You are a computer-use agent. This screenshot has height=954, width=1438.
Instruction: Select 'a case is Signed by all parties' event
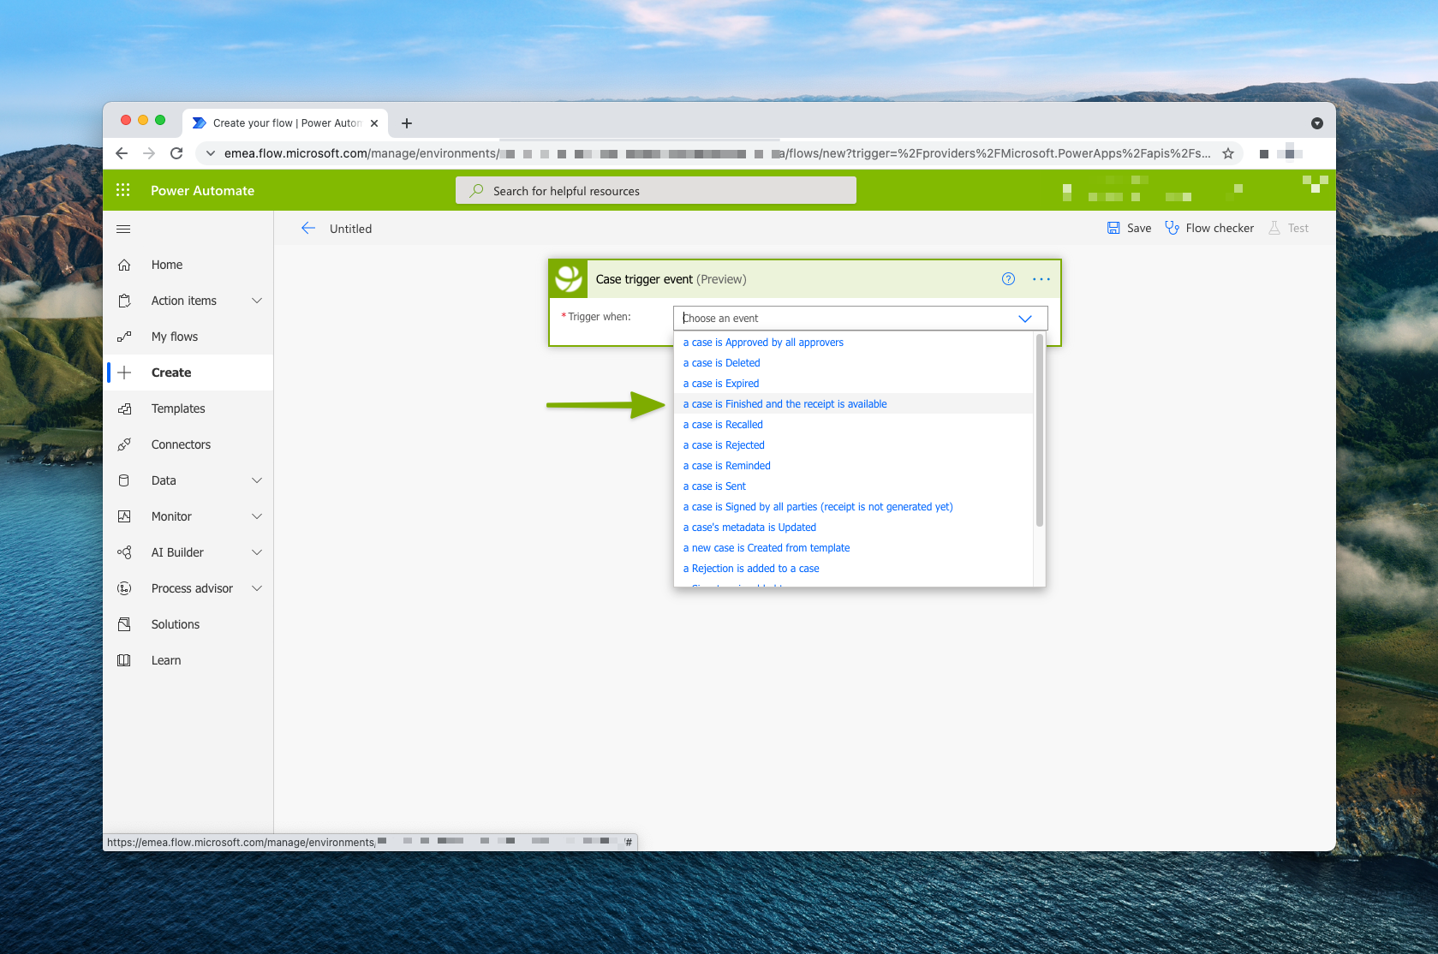coord(854,507)
